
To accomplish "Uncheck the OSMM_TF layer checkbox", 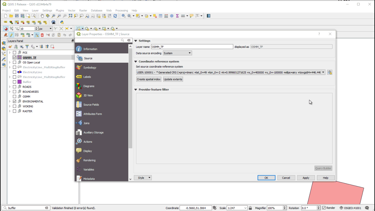I will click(14, 57).
